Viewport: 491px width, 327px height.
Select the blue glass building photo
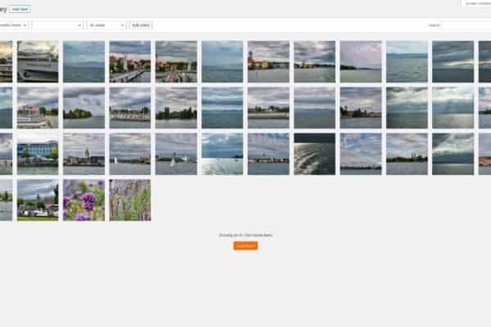pos(38,154)
